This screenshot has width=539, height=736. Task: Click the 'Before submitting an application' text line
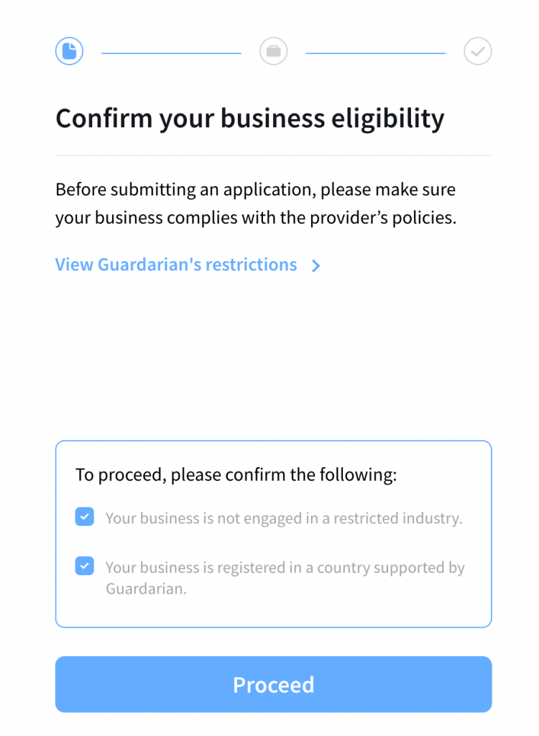255,190
